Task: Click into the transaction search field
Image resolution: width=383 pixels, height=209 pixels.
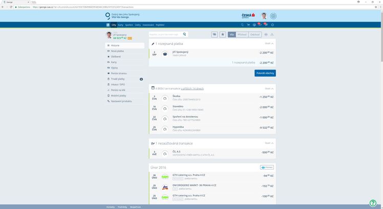Action: pos(165,34)
